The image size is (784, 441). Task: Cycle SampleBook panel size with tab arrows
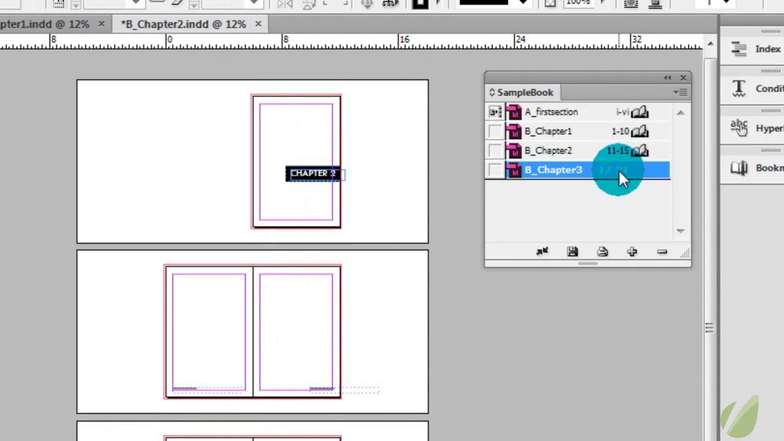(491, 92)
